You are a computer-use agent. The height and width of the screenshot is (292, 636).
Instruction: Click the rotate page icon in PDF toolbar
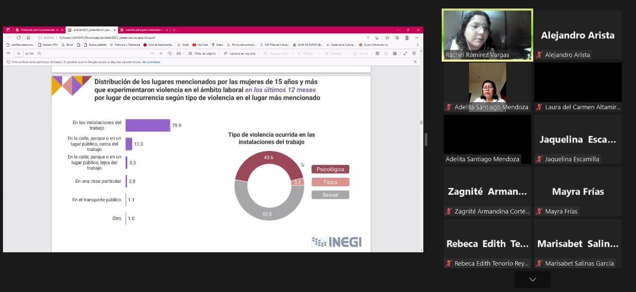(170, 53)
